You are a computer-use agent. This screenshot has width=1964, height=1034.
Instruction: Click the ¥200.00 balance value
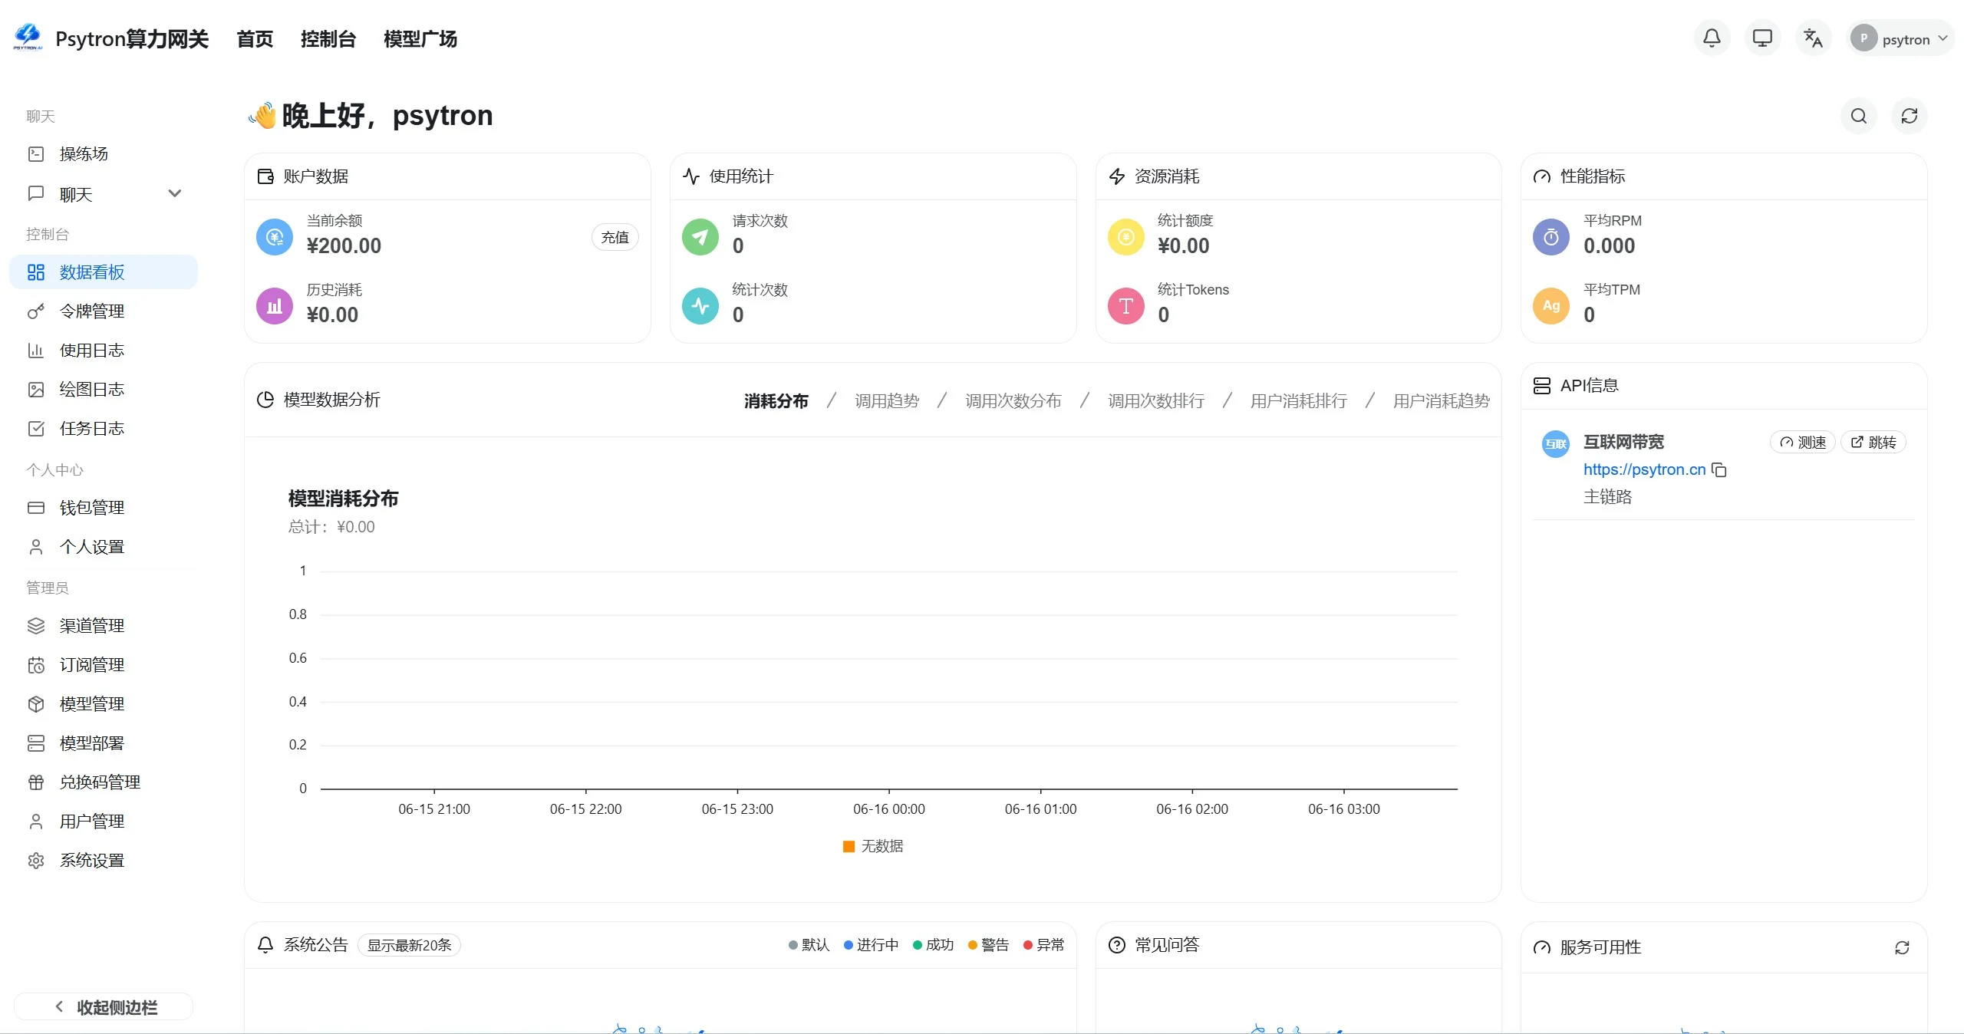[x=344, y=245]
